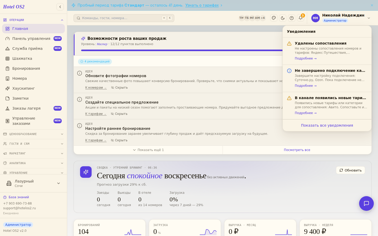Screen dimensions: 378x236
Task: Expand the Маркетинг section
Action: click(33, 153)
